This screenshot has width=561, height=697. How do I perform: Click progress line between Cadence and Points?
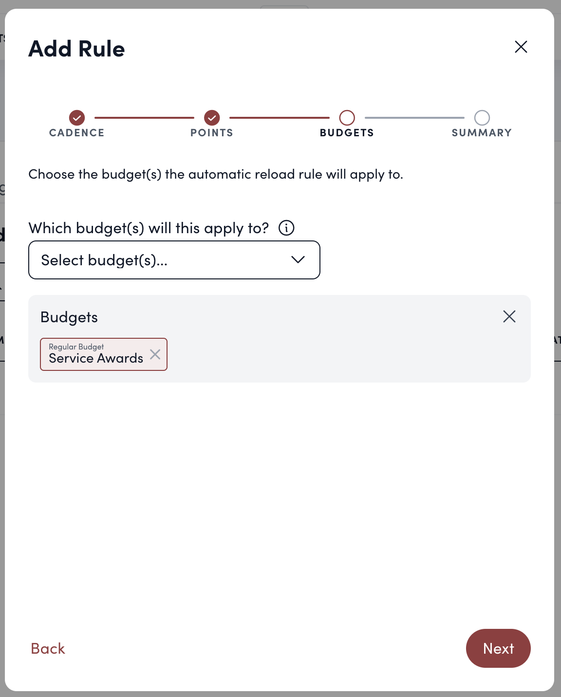tap(144, 117)
